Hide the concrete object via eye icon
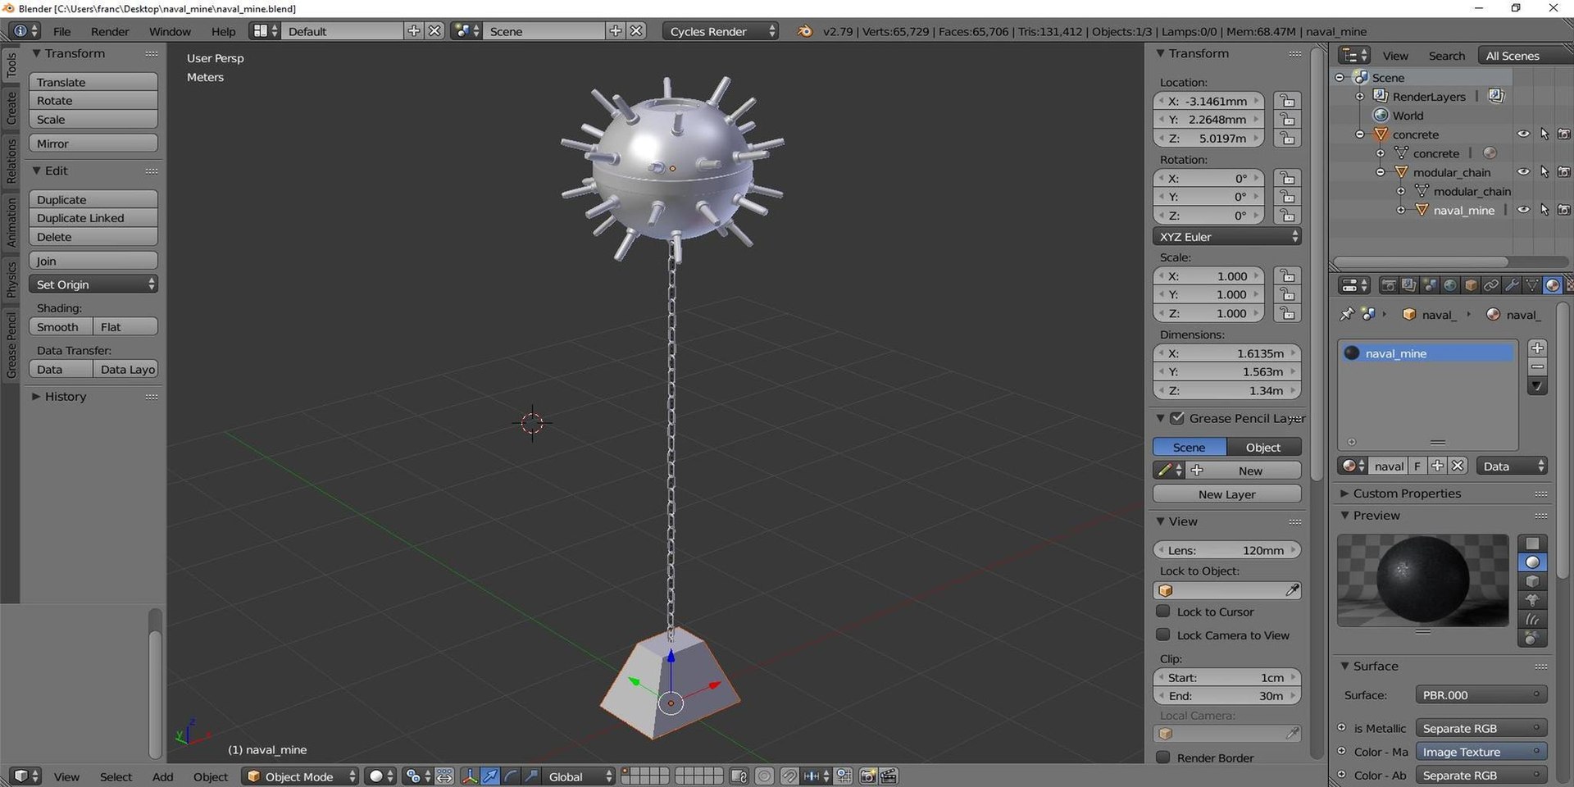Screen dimensions: 1574x787 (1523, 134)
